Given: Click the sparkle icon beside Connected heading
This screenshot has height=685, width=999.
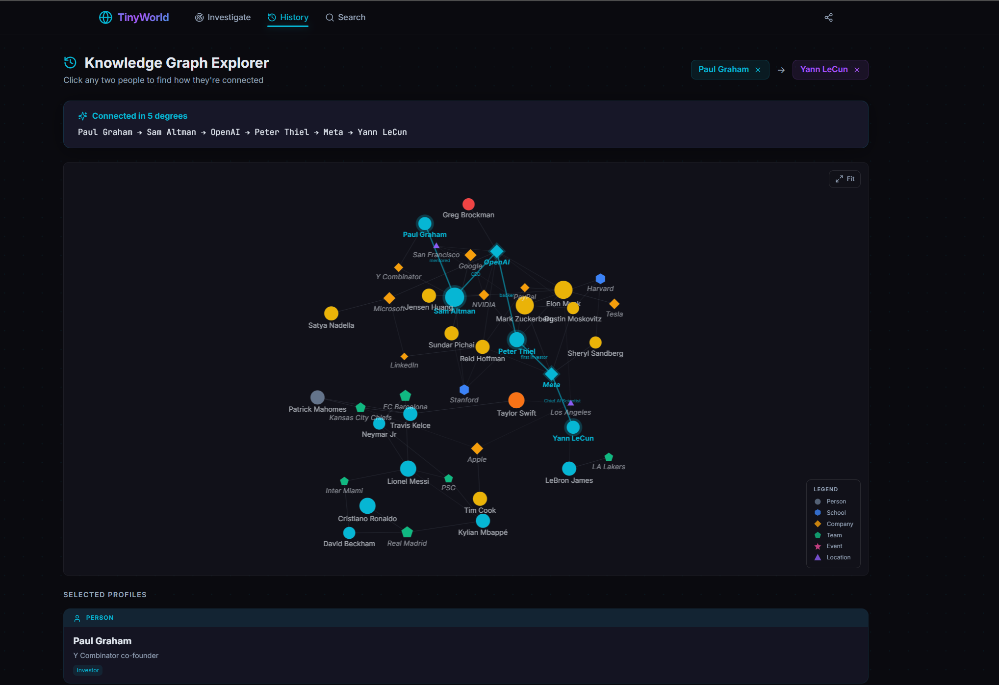Looking at the screenshot, I should 82,116.
